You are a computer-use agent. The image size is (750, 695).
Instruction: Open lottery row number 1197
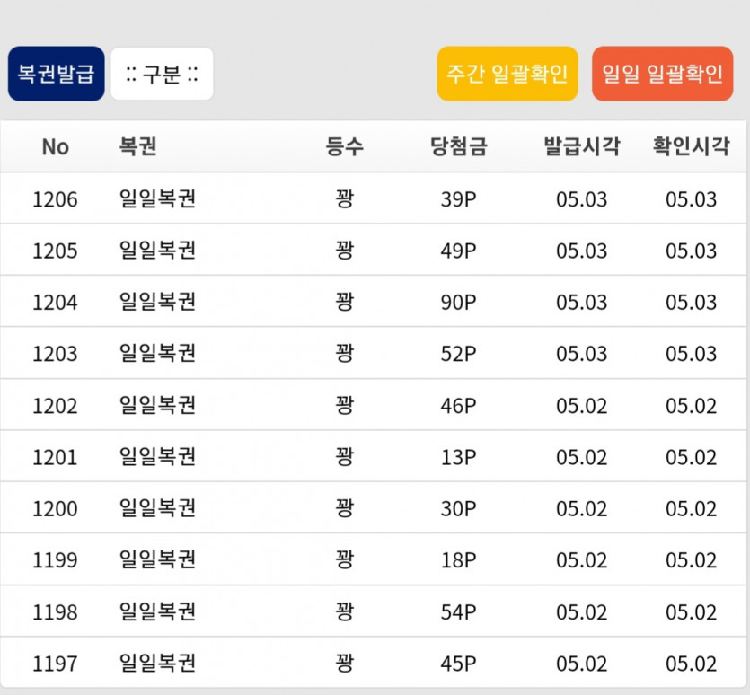(373, 663)
